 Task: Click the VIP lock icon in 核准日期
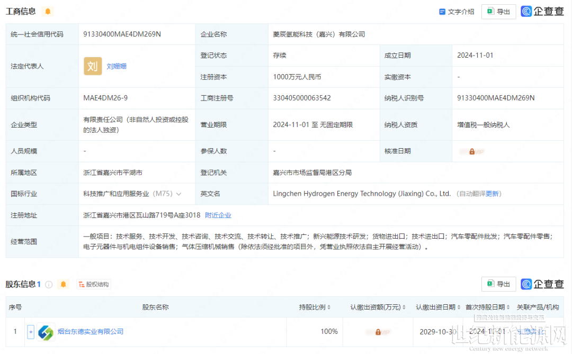tap(472, 151)
